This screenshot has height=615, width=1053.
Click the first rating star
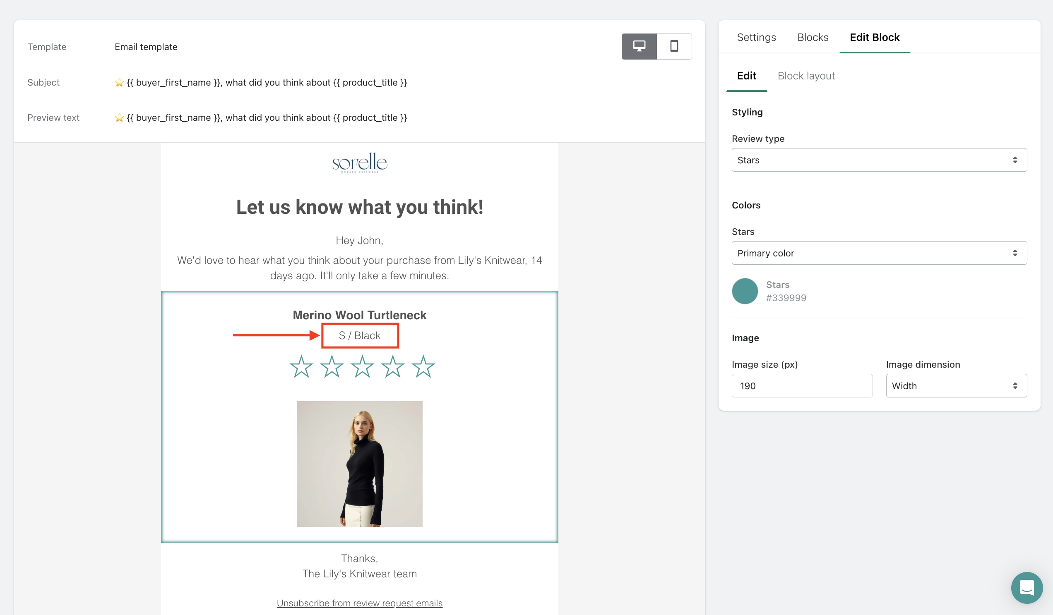pyautogui.click(x=301, y=366)
